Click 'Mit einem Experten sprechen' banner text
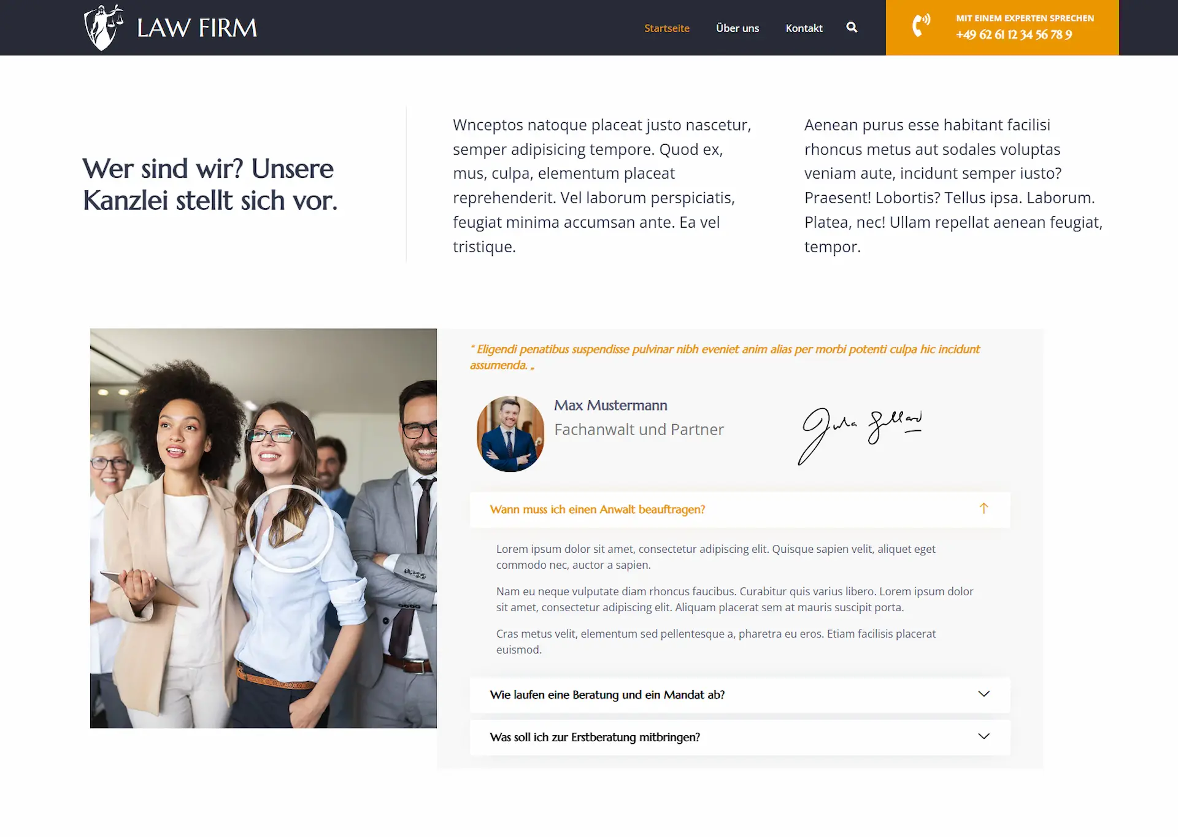The height and width of the screenshot is (837, 1178). point(1025,18)
